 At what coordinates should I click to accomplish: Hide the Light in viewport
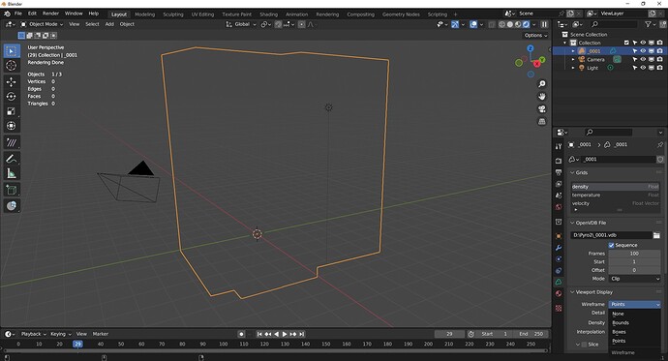(643, 68)
